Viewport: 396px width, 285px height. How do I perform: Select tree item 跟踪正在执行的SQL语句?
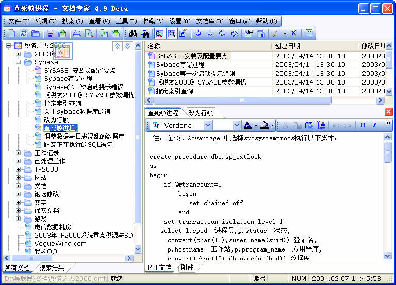(x=78, y=145)
